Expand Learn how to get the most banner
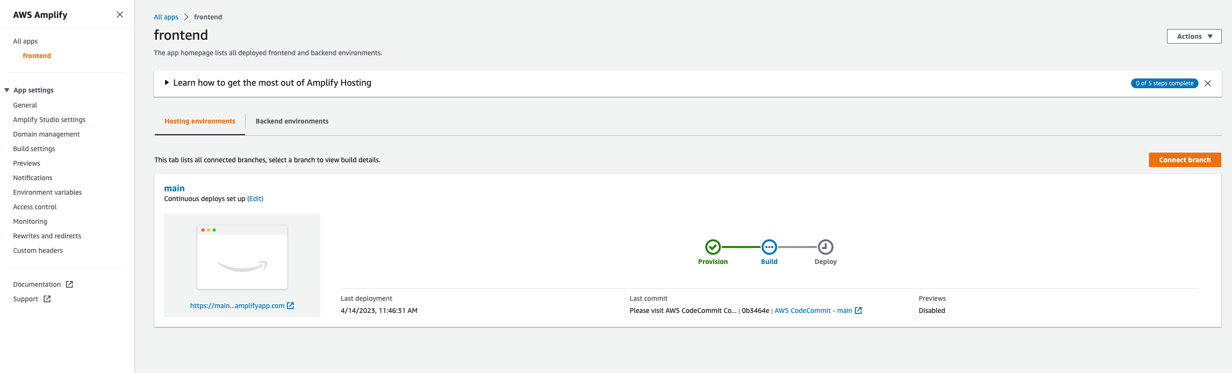The width and height of the screenshot is (1232, 373). (x=166, y=83)
